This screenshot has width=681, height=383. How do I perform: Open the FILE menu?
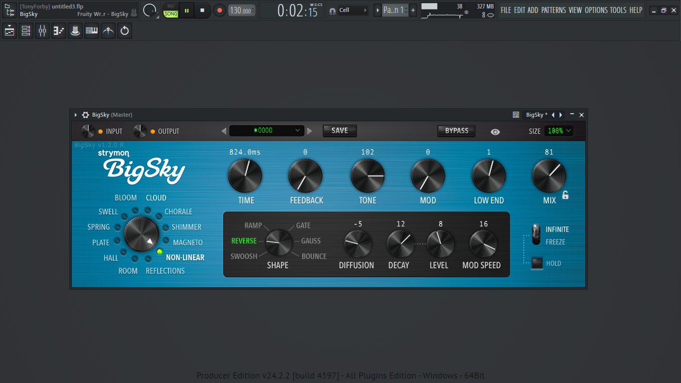[506, 10]
